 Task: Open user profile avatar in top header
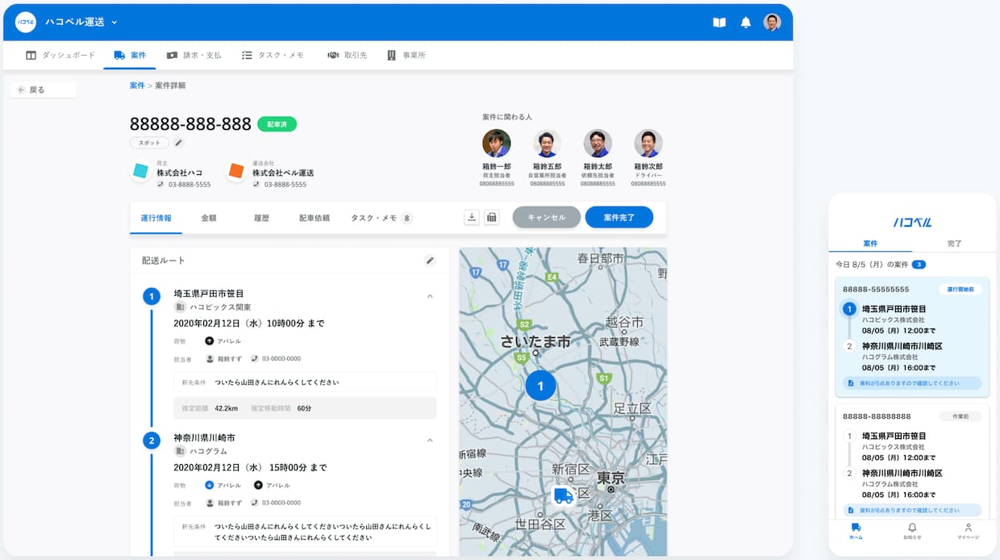point(773,22)
